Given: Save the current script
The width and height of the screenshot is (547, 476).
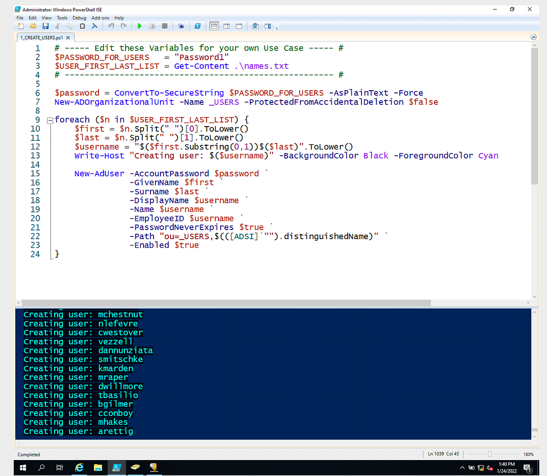Looking at the screenshot, I should tap(45, 26).
